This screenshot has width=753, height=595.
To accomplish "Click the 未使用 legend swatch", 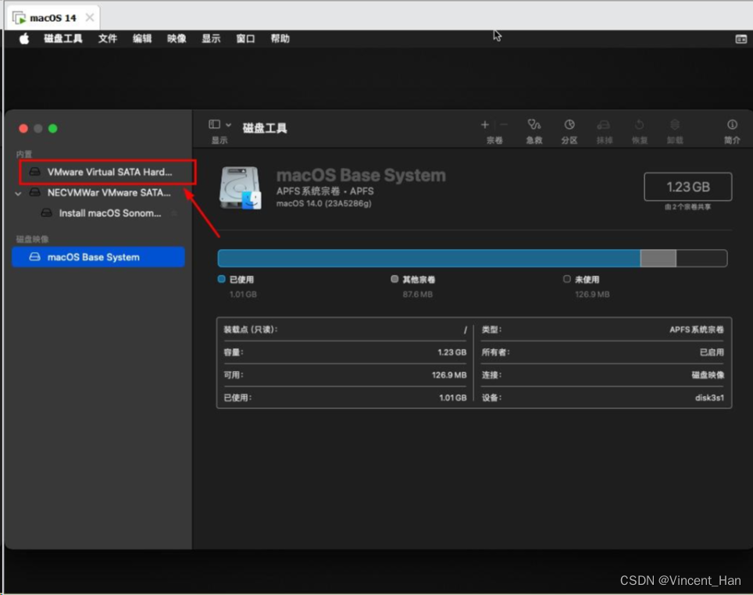I will [566, 279].
